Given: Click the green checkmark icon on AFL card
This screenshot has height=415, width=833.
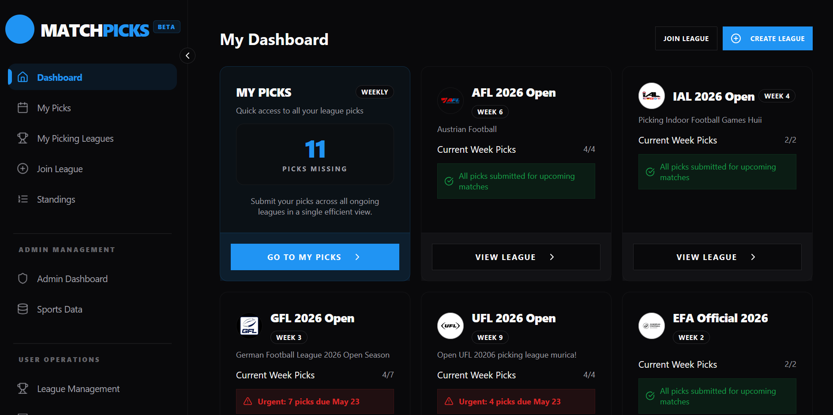Looking at the screenshot, I should coord(449,181).
